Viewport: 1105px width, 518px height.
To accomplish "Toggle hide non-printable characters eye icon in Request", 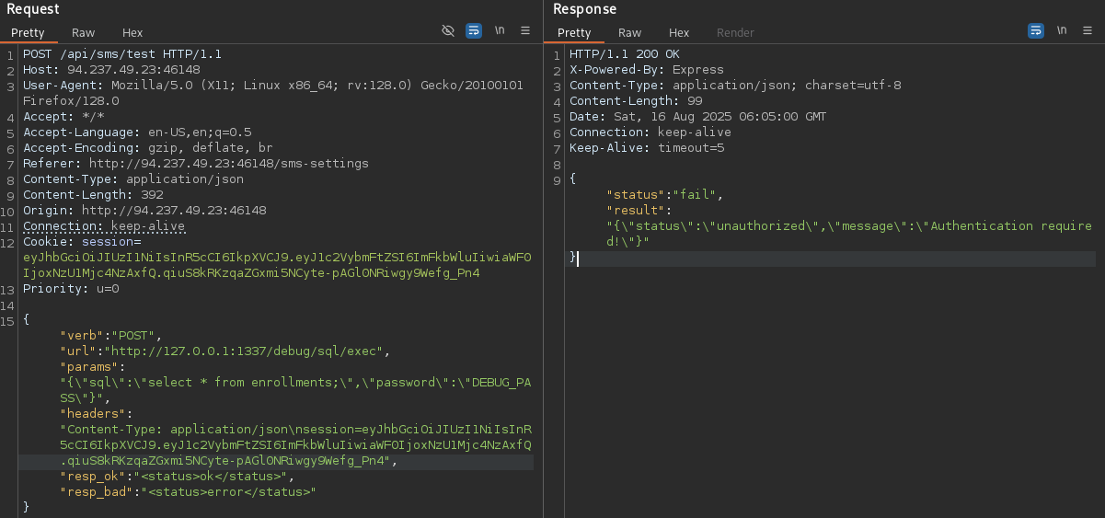I will coord(448,30).
